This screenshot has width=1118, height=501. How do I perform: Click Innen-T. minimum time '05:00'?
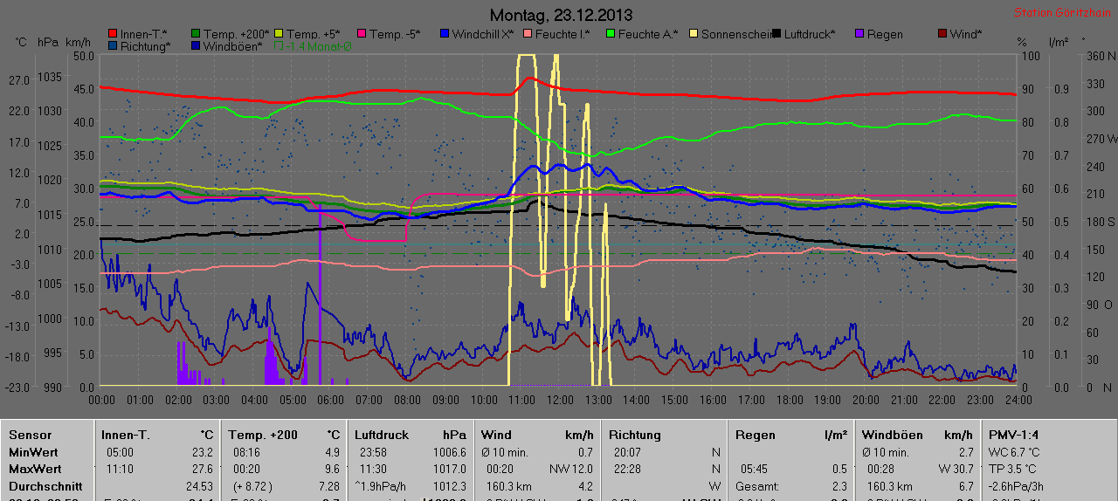[x=120, y=452]
